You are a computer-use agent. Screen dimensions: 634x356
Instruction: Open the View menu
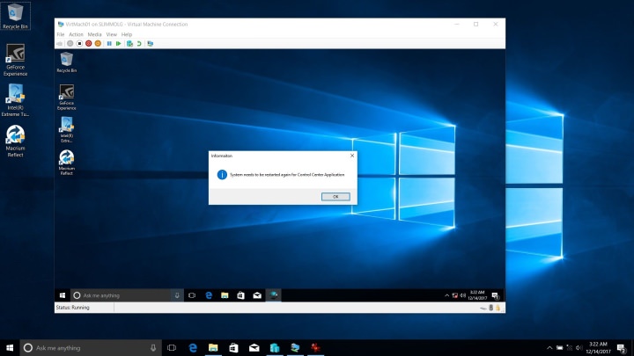[112, 34]
